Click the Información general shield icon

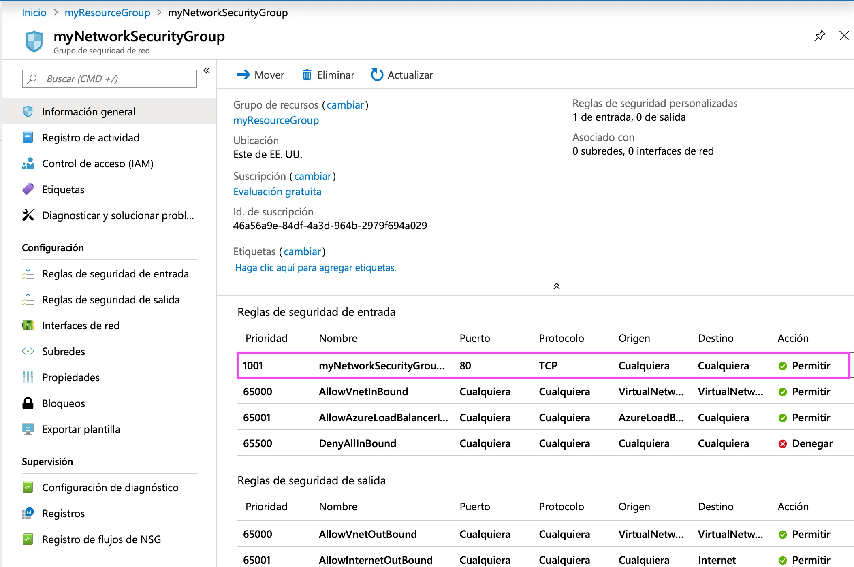coord(28,111)
